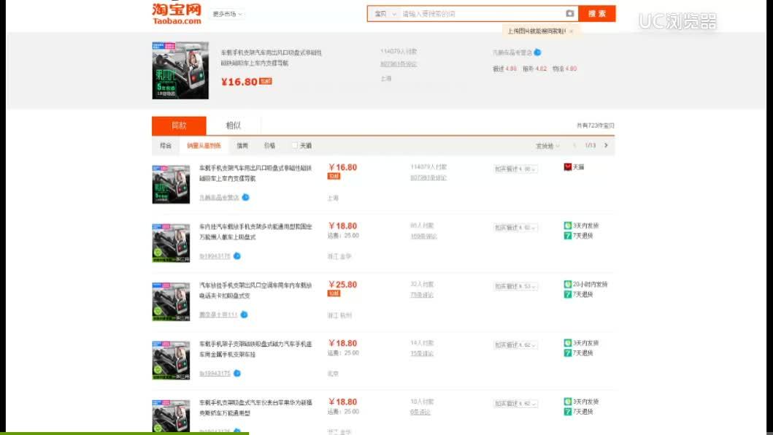The image size is (773, 435).
Task: Click the Taobao logo
Action: 177,13
